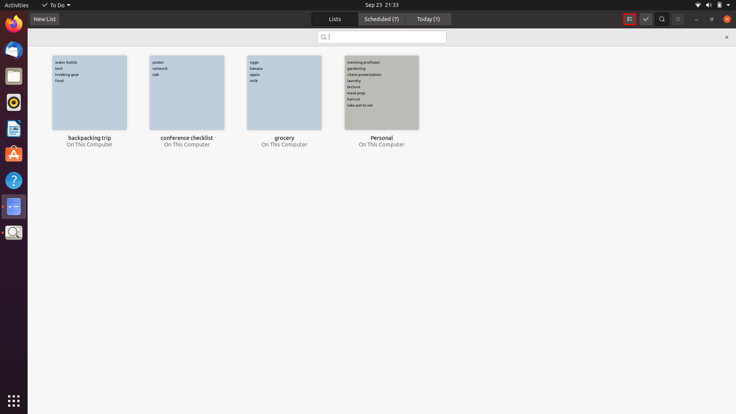Image resolution: width=736 pixels, height=414 pixels.
Task: Toggle the search magnifier button in header
Action: [x=662, y=19]
